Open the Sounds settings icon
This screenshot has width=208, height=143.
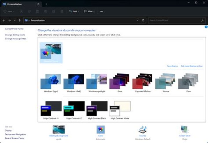143,129
